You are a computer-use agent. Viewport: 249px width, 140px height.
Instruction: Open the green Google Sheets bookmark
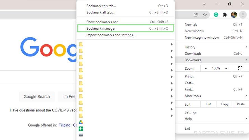pyautogui.click(x=81, y=129)
